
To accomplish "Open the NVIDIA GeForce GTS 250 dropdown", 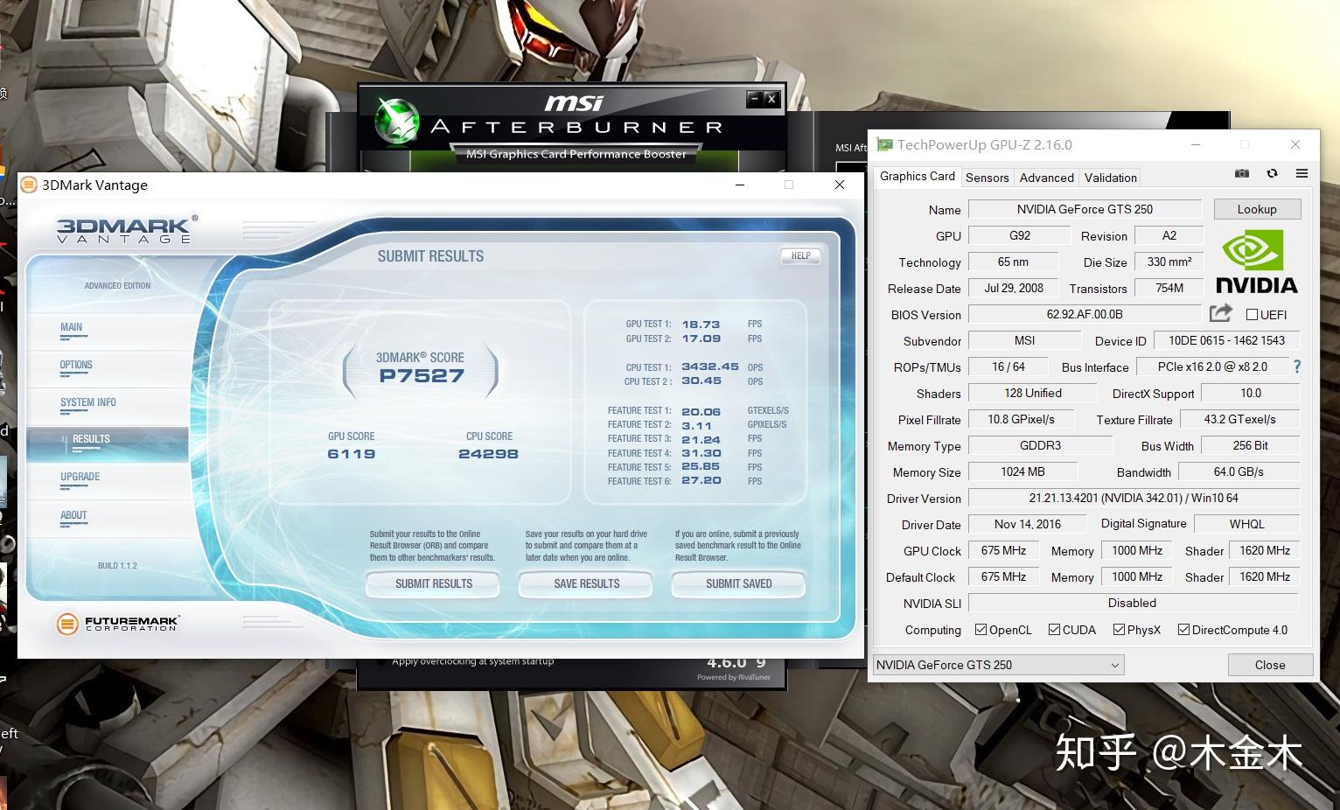I will coord(999,665).
